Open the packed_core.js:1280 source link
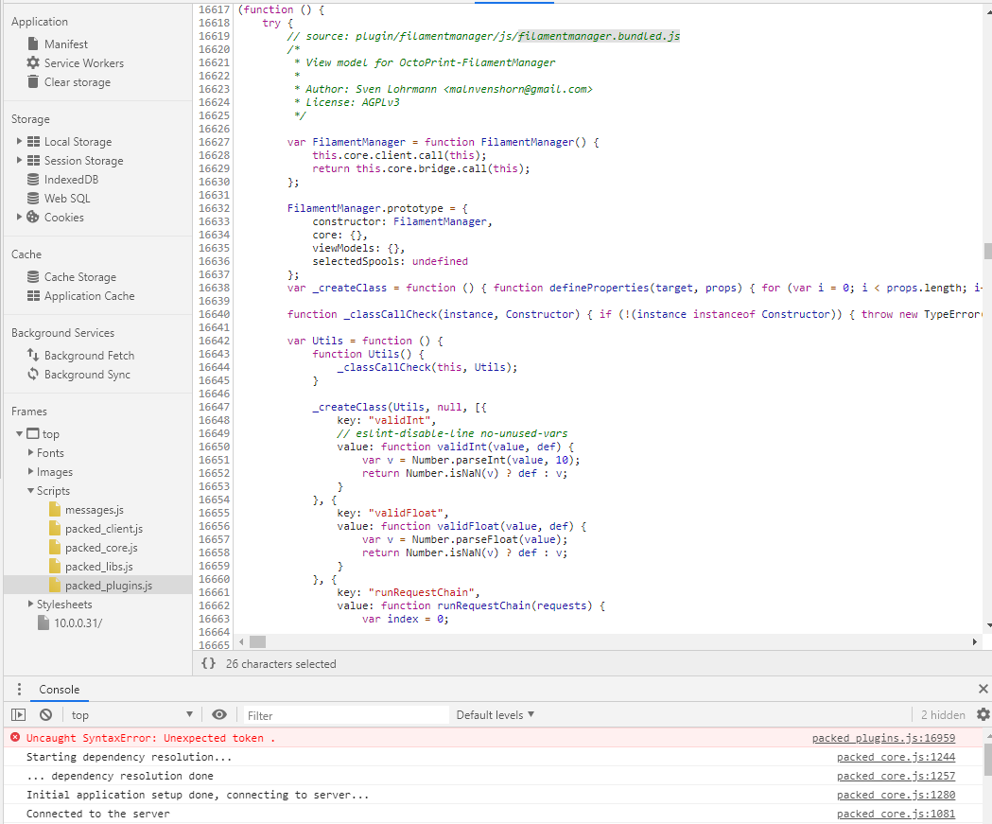Image resolution: width=992 pixels, height=824 pixels. pyautogui.click(x=896, y=795)
